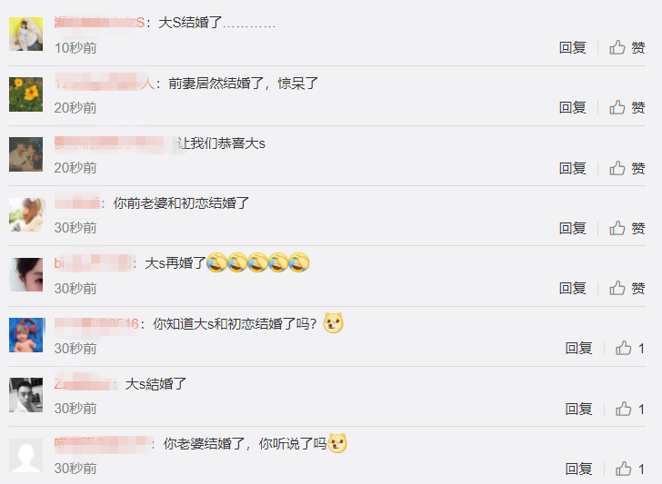Like the lowercase '大s结婚了' comment
This screenshot has width=662, height=484.
[x=630, y=409]
